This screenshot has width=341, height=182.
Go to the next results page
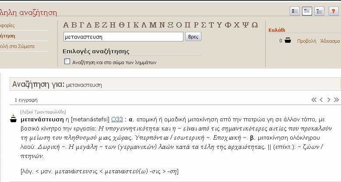pyautogui.click(x=329, y=100)
